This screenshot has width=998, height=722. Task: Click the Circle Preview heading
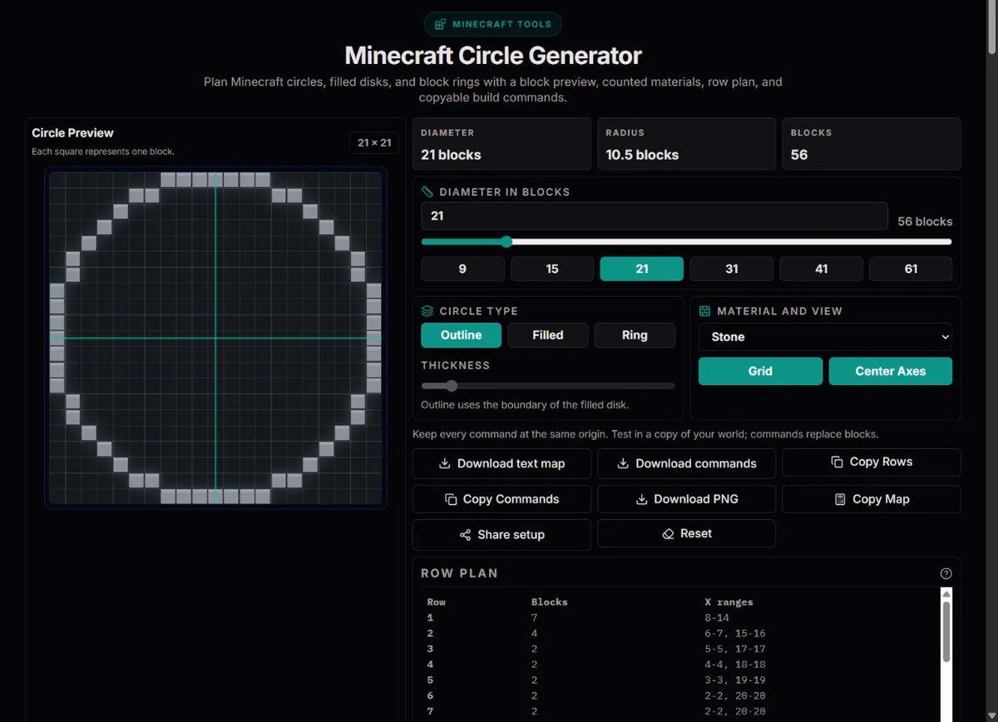click(72, 132)
